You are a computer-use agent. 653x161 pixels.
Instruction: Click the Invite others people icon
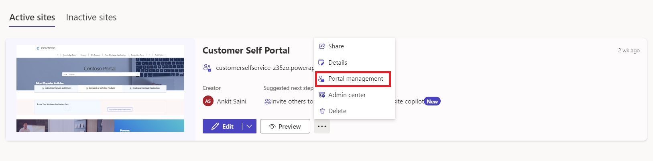click(267, 101)
